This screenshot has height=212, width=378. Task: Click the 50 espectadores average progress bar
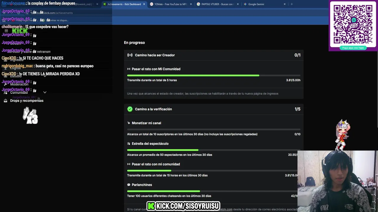pyautogui.click(x=212, y=150)
